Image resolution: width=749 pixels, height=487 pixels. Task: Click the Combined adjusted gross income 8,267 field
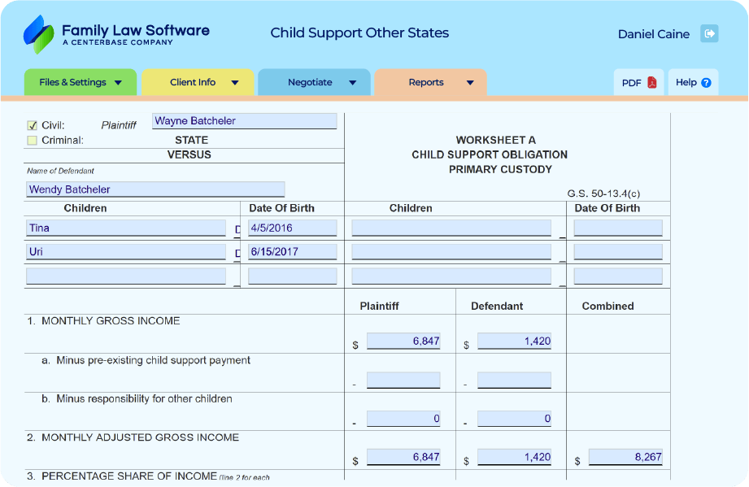click(625, 458)
